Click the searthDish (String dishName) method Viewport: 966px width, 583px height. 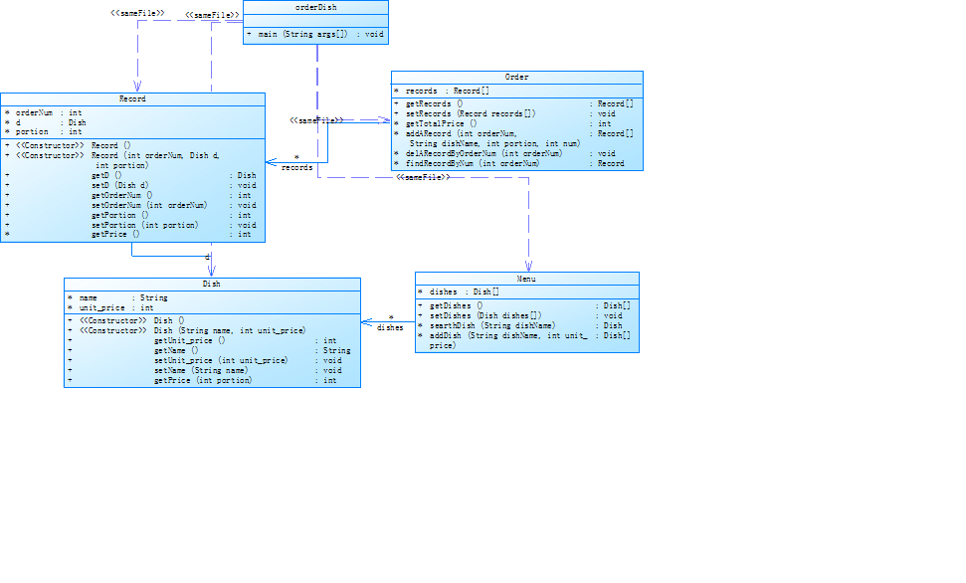click(524, 325)
